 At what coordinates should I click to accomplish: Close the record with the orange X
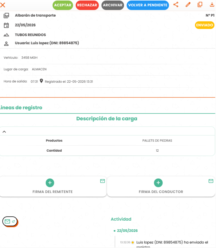(x=3, y=5)
